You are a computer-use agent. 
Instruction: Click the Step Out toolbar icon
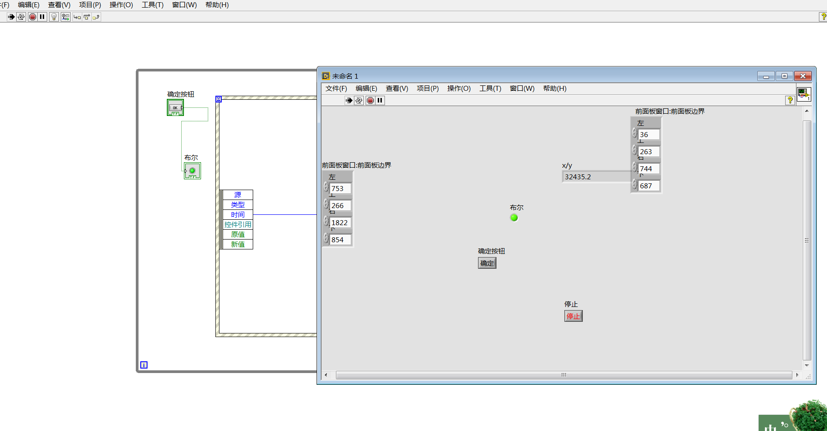pos(96,17)
